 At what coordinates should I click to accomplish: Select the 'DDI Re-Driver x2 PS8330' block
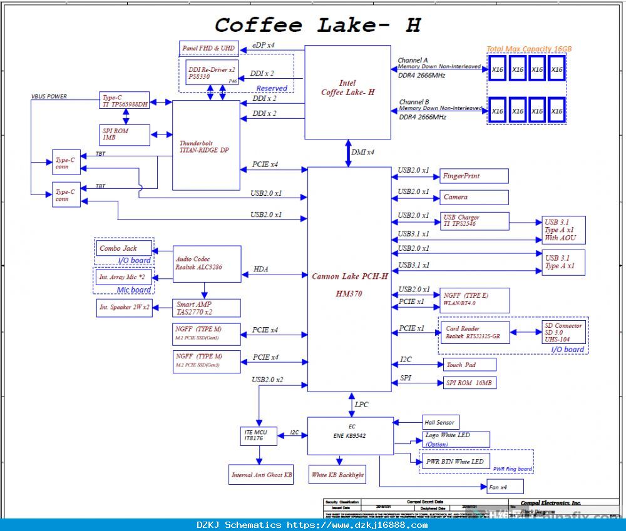[x=212, y=72]
